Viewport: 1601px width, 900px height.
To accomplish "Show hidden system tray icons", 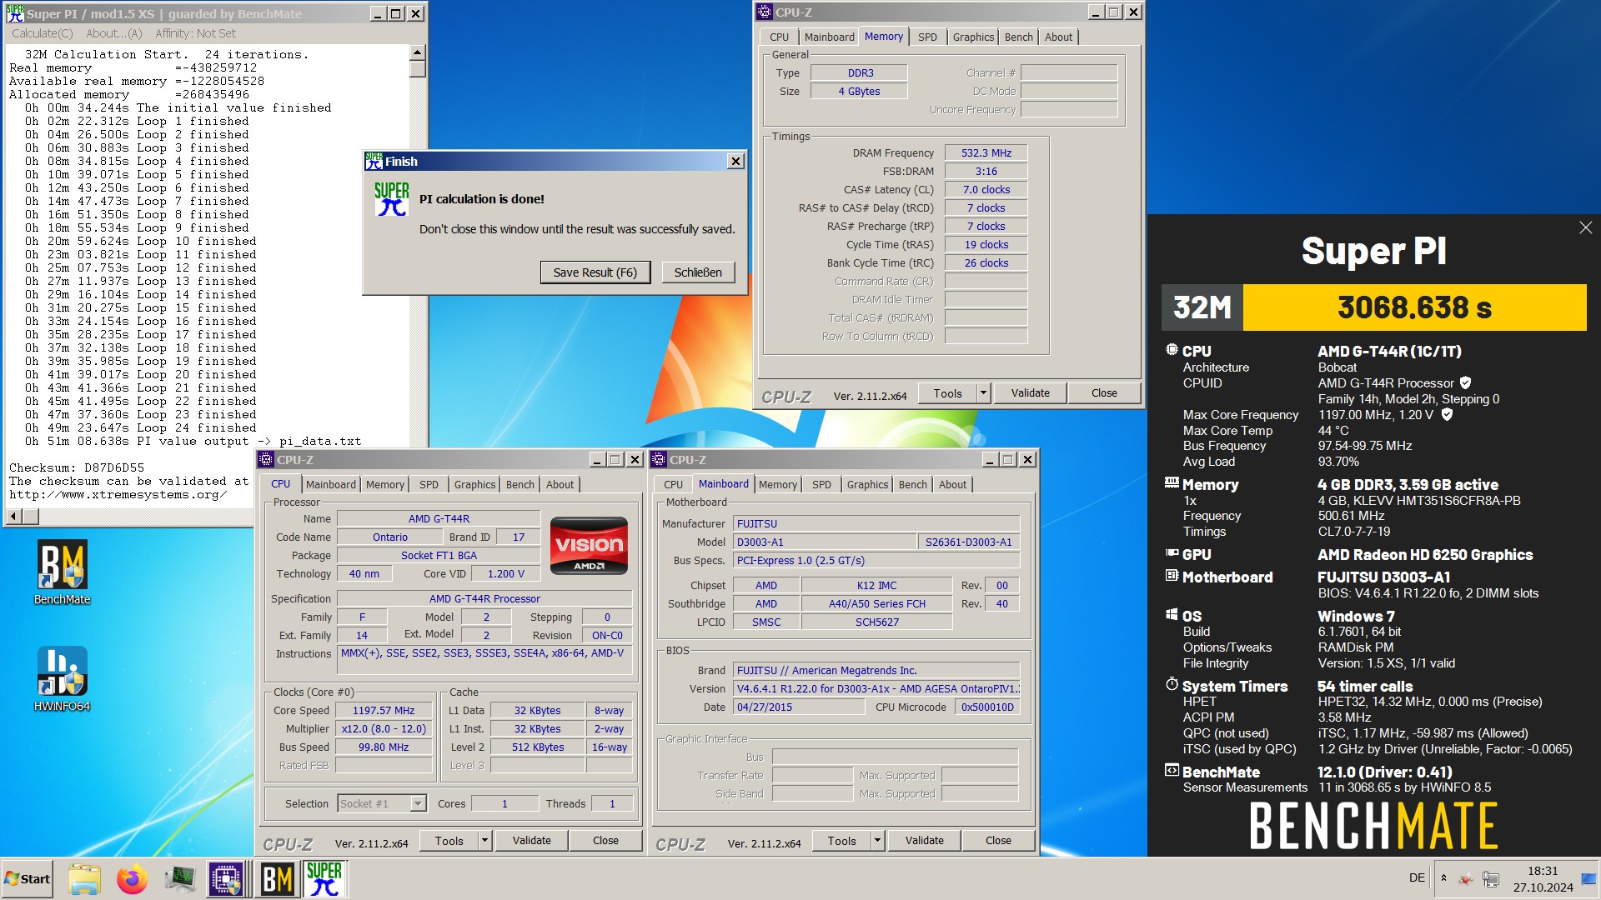I will [1443, 878].
